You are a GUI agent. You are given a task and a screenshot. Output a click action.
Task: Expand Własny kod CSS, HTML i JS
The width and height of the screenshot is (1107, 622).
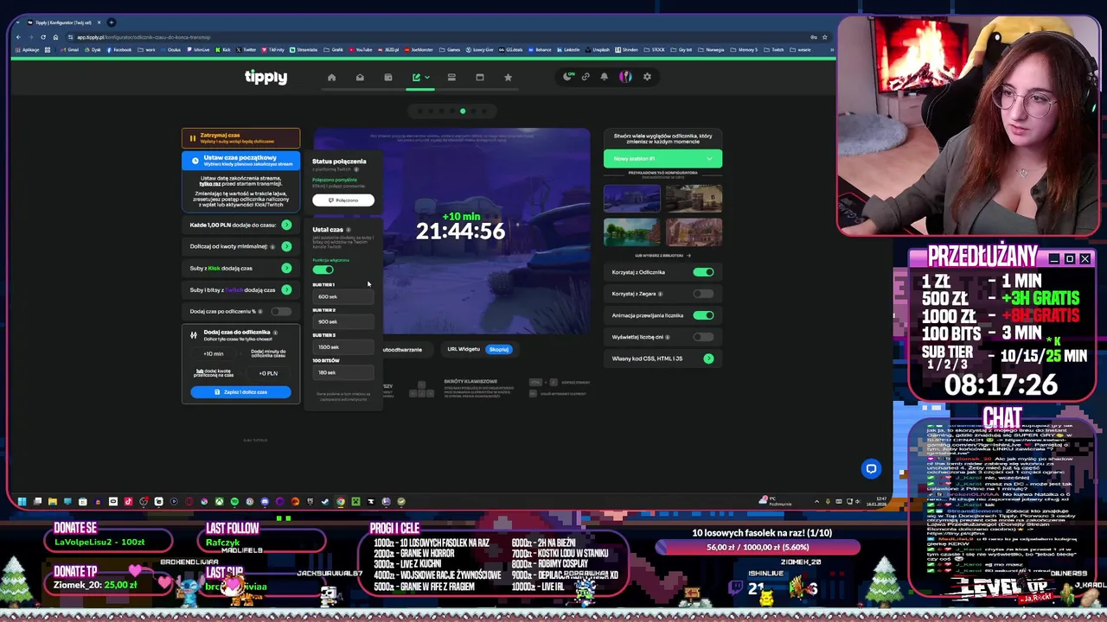[x=708, y=359]
